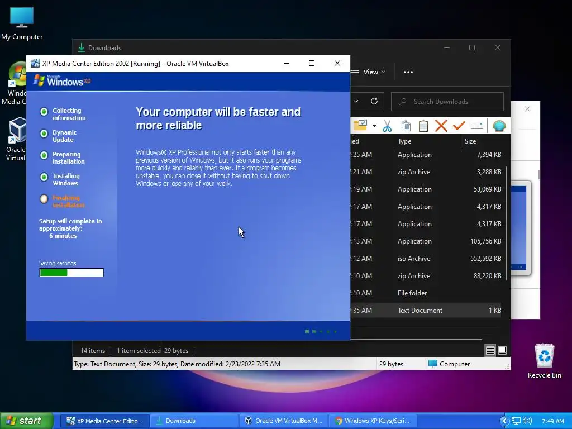Select the 53,069 KB Application row

coord(426,189)
